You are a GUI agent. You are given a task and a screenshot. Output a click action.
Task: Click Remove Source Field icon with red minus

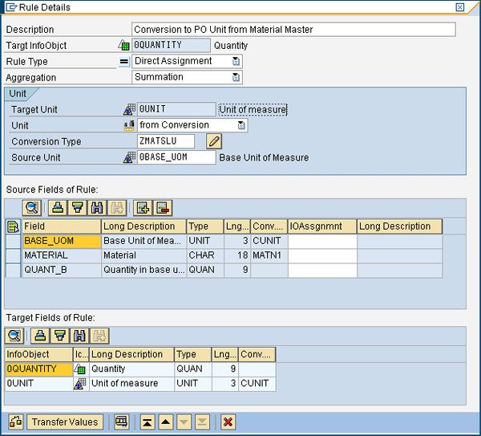click(163, 208)
